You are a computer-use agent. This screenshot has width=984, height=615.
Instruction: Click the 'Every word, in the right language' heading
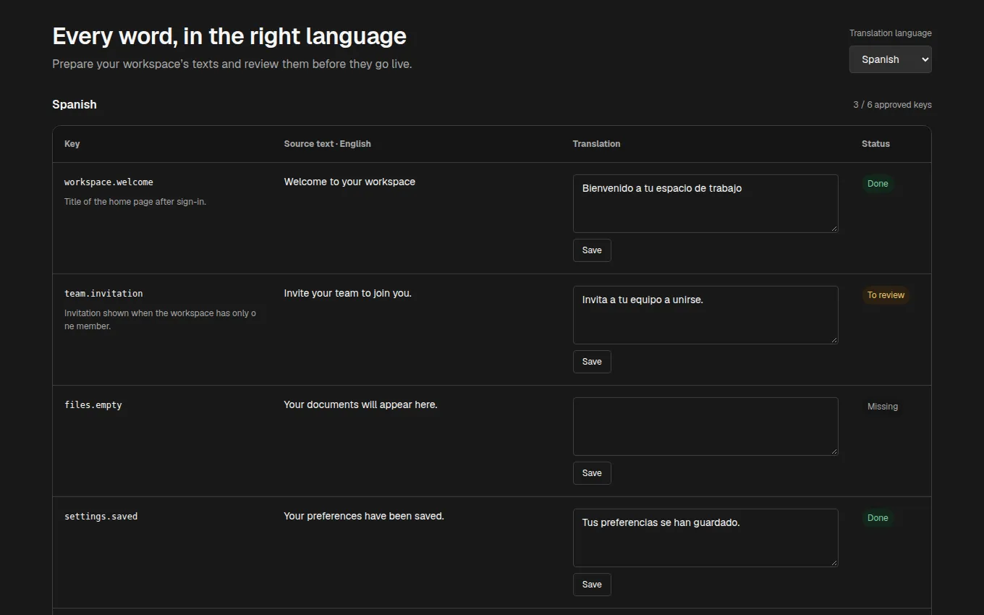229,35
